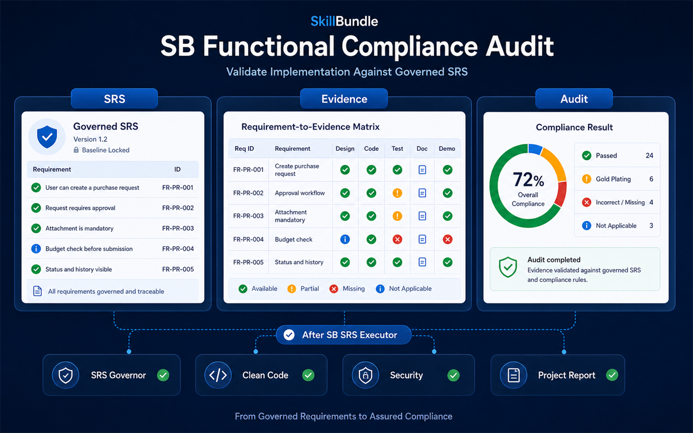This screenshot has width=693, height=433.
Task: Click the Not Applicable legend entry in matrix
Action: 404,289
